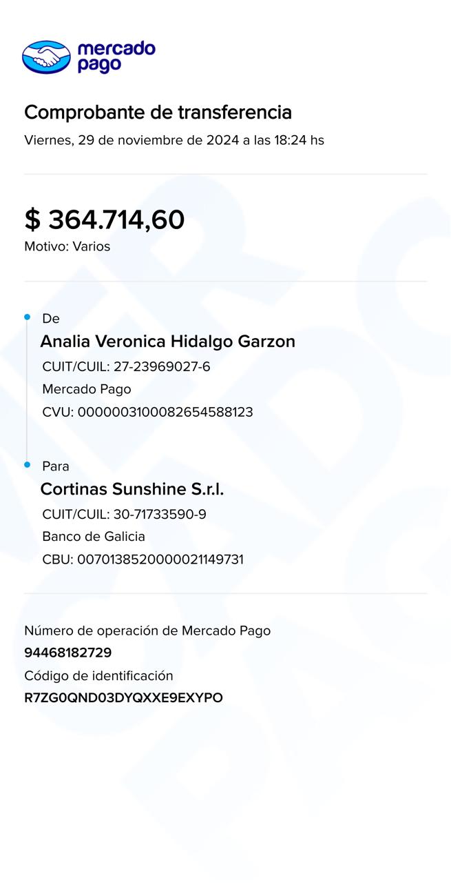Select operation number 94468182729
The height and width of the screenshot is (883, 451).
[67, 653]
